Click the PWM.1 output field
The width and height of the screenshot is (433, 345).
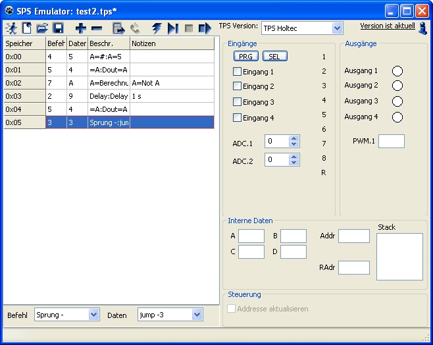[391, 141]
